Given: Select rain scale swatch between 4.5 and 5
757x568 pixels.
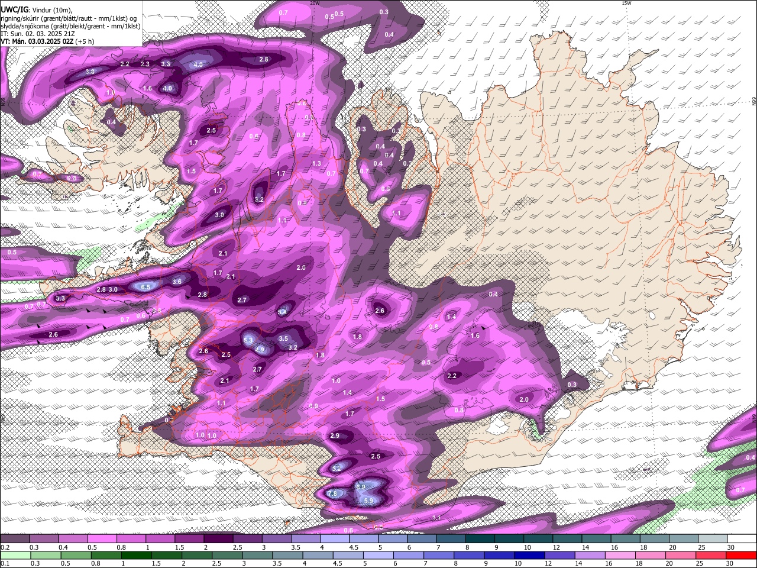Looking at the screenshot, I should 348,555.
